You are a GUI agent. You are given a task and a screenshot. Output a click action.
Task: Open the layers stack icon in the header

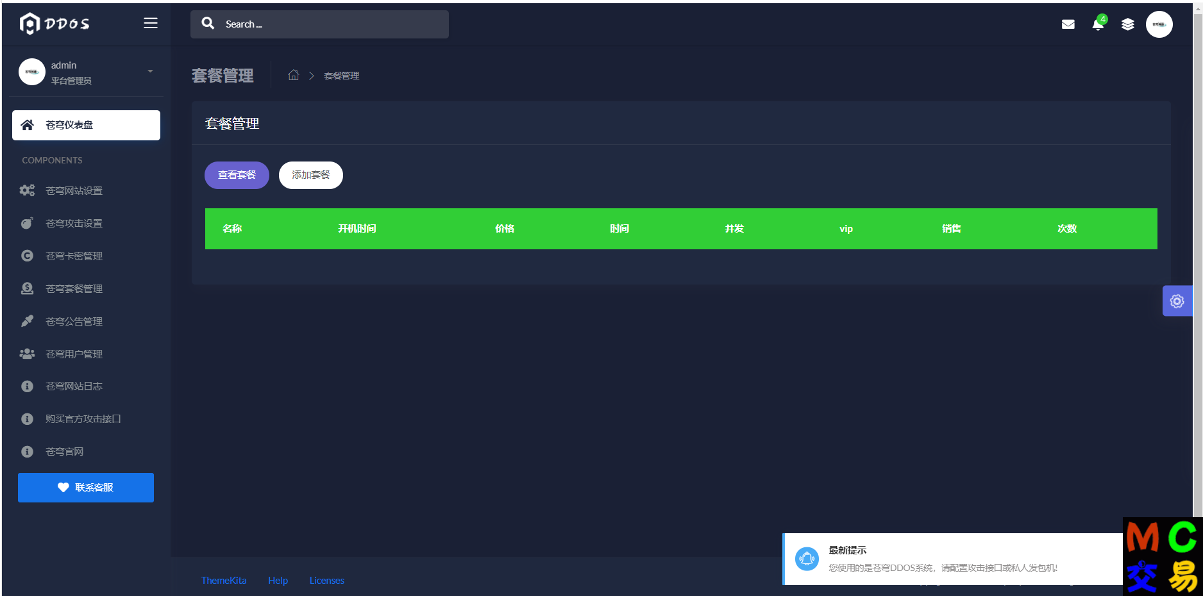tap(1128, 24)
